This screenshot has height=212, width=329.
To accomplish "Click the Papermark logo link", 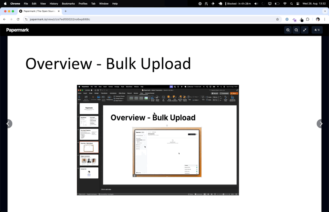I will (18, 30).
